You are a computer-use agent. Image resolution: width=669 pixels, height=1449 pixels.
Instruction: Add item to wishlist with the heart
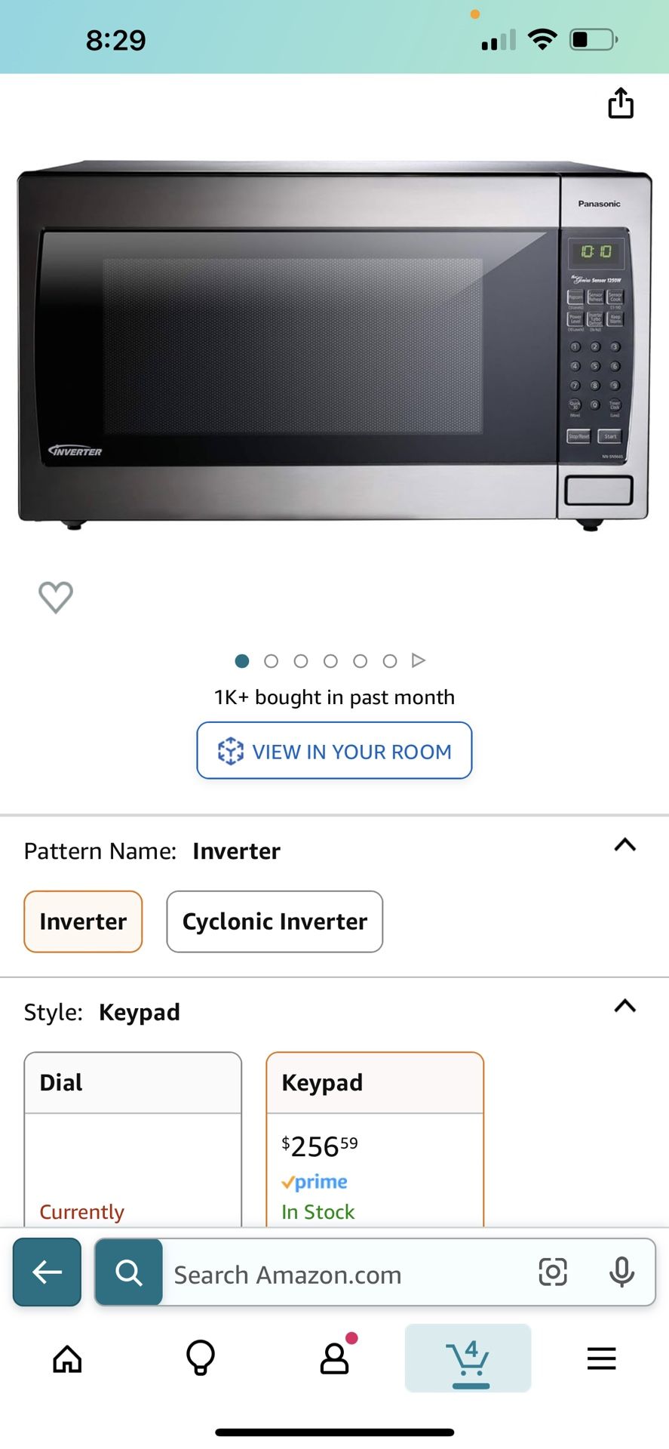56,596
